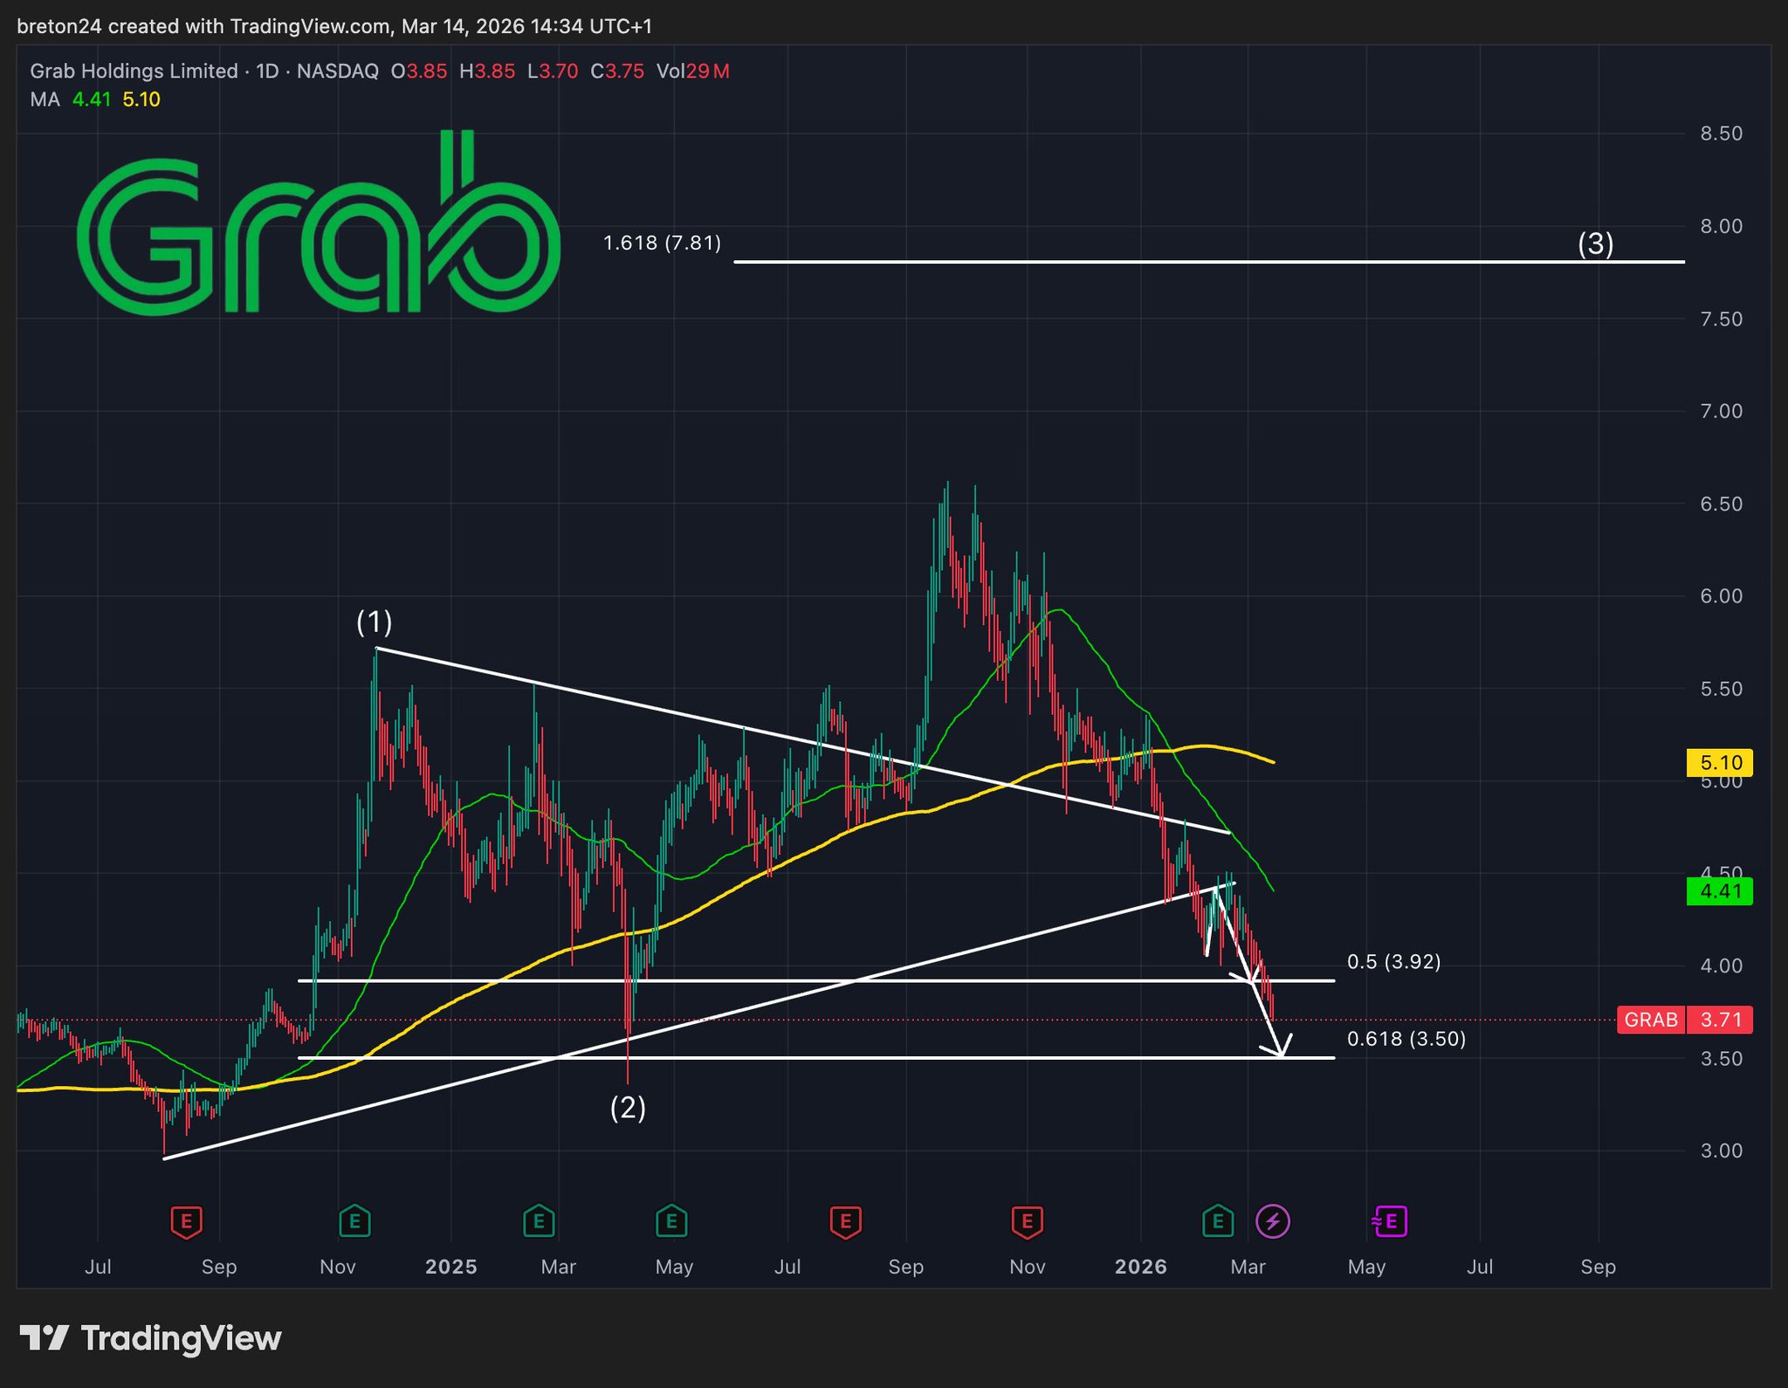The width and height of the screenshot is (1788, 1388).
Task: Click the red earnings marker above Nov 2025
Action: click(1027, 1221)
